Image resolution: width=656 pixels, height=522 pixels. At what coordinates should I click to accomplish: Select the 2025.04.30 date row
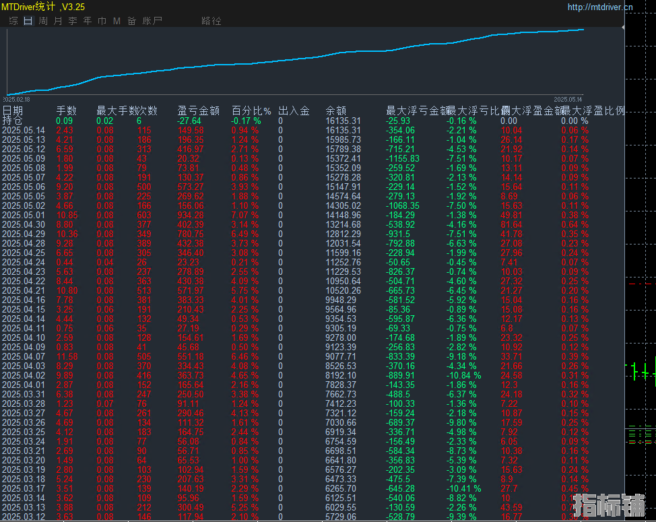pos(24,224)
